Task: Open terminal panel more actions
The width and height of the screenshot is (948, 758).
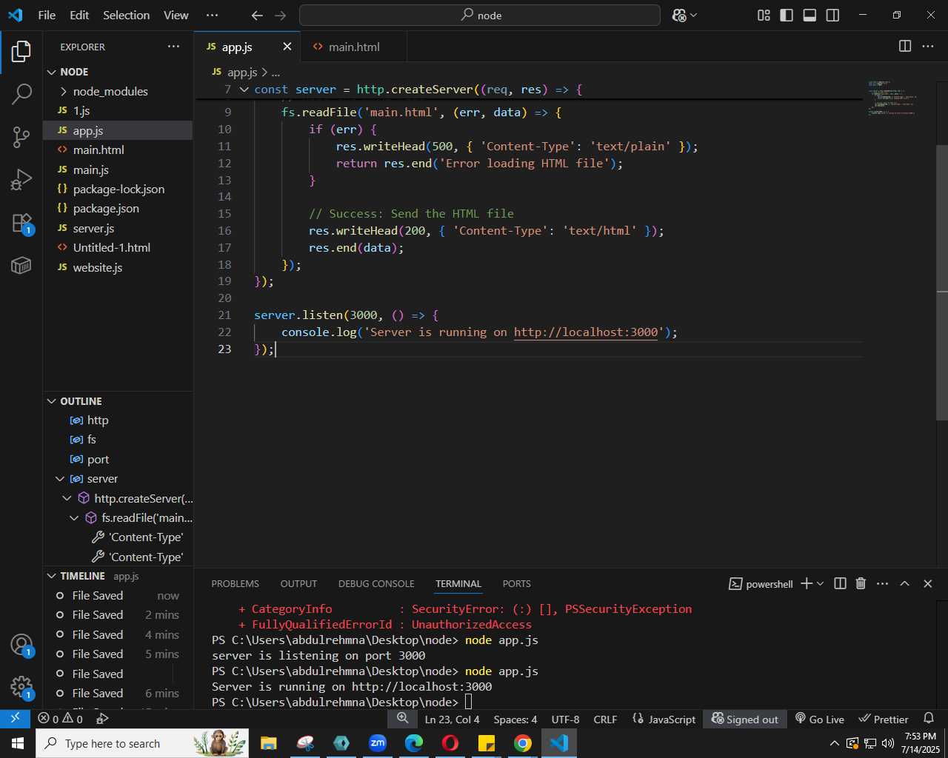Action: 882,583
